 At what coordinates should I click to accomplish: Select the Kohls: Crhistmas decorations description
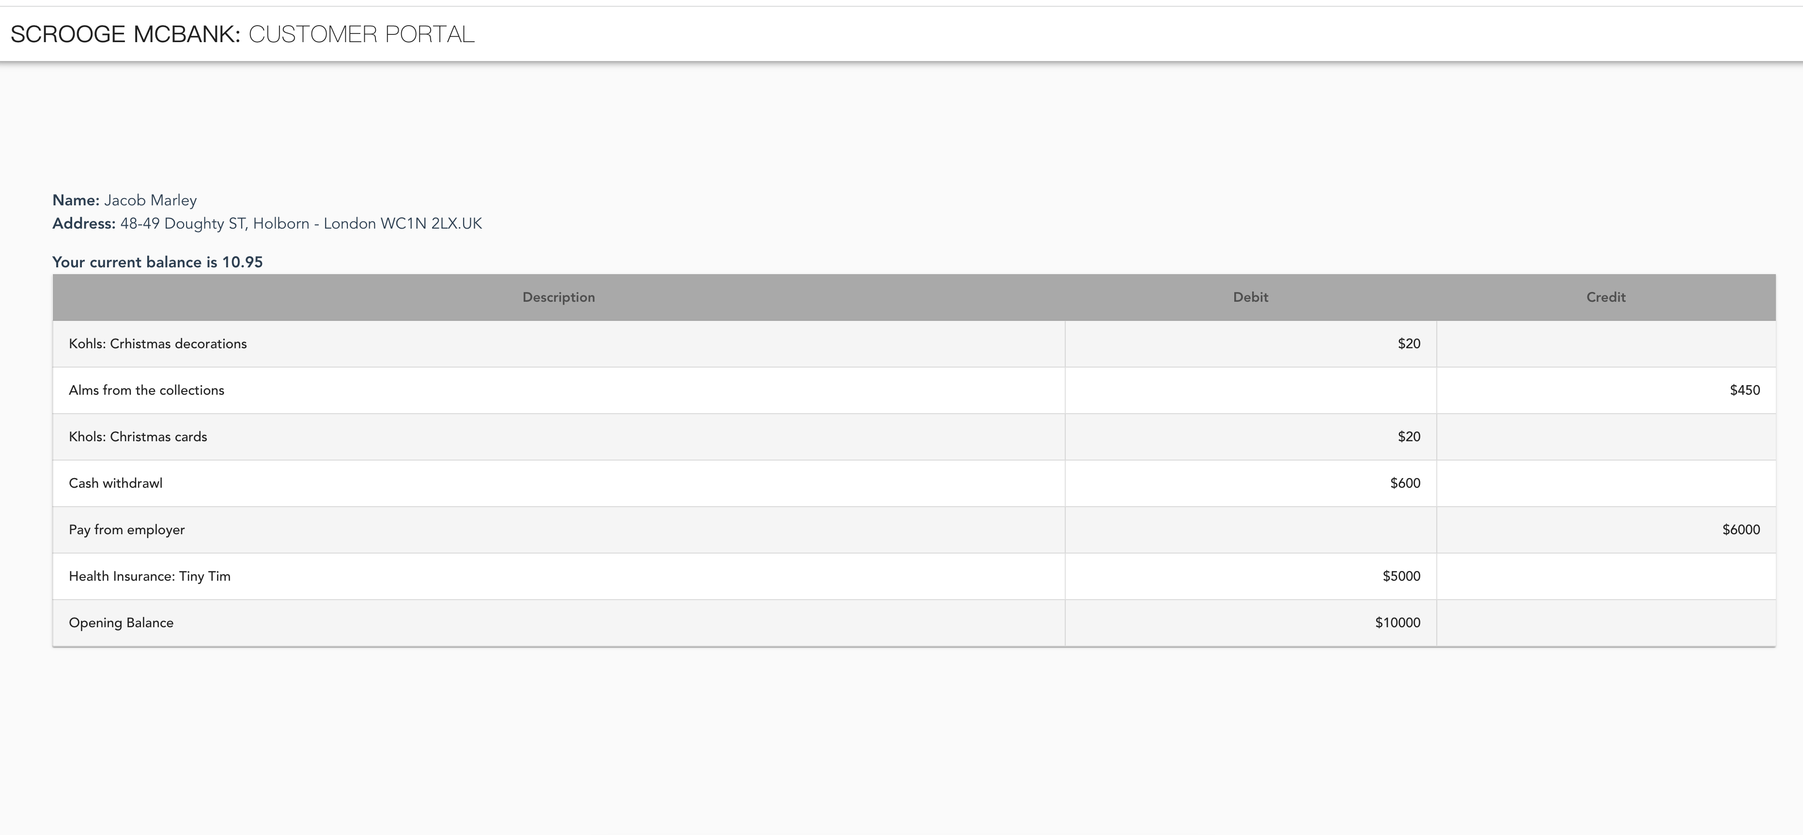click(157, 344)
